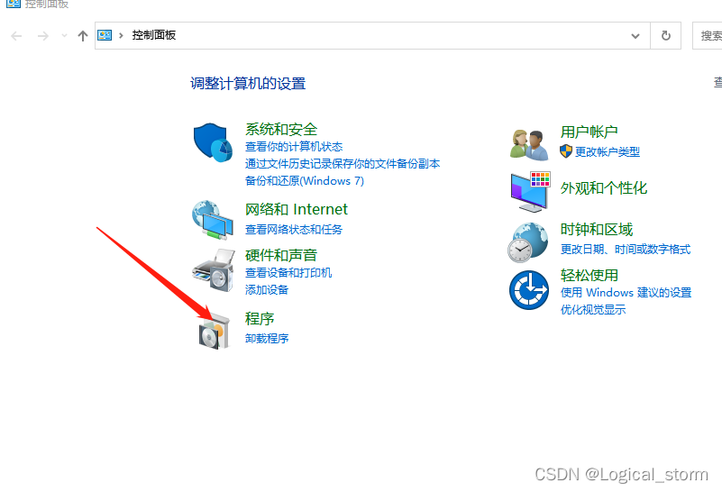Open the User Accounts people icon
This screenshot has height=492, width=722.
529,144
